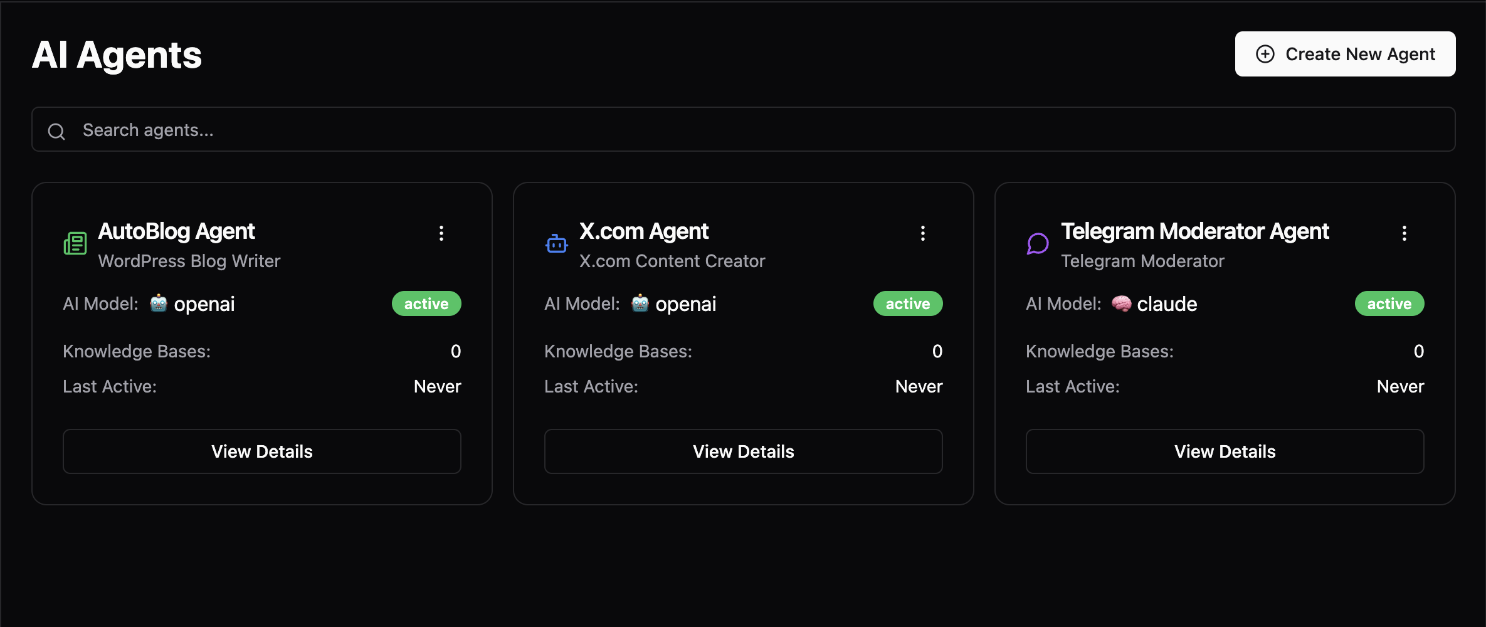1486x627 pixels.
Task: View details for Telegram Moderator Agent
Action: [1225, 451]
